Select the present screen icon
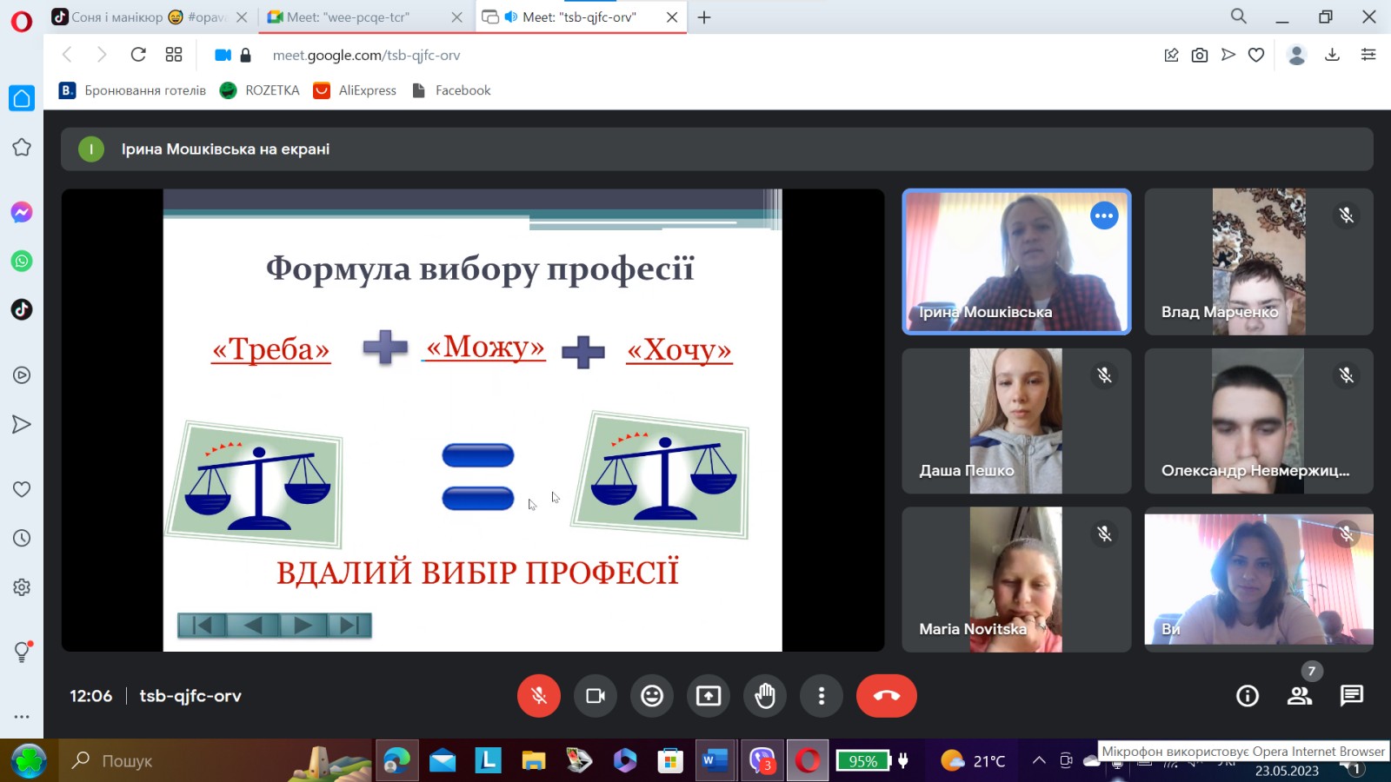Viewport: 1391px width, 782px height. [x=708, y=695]
